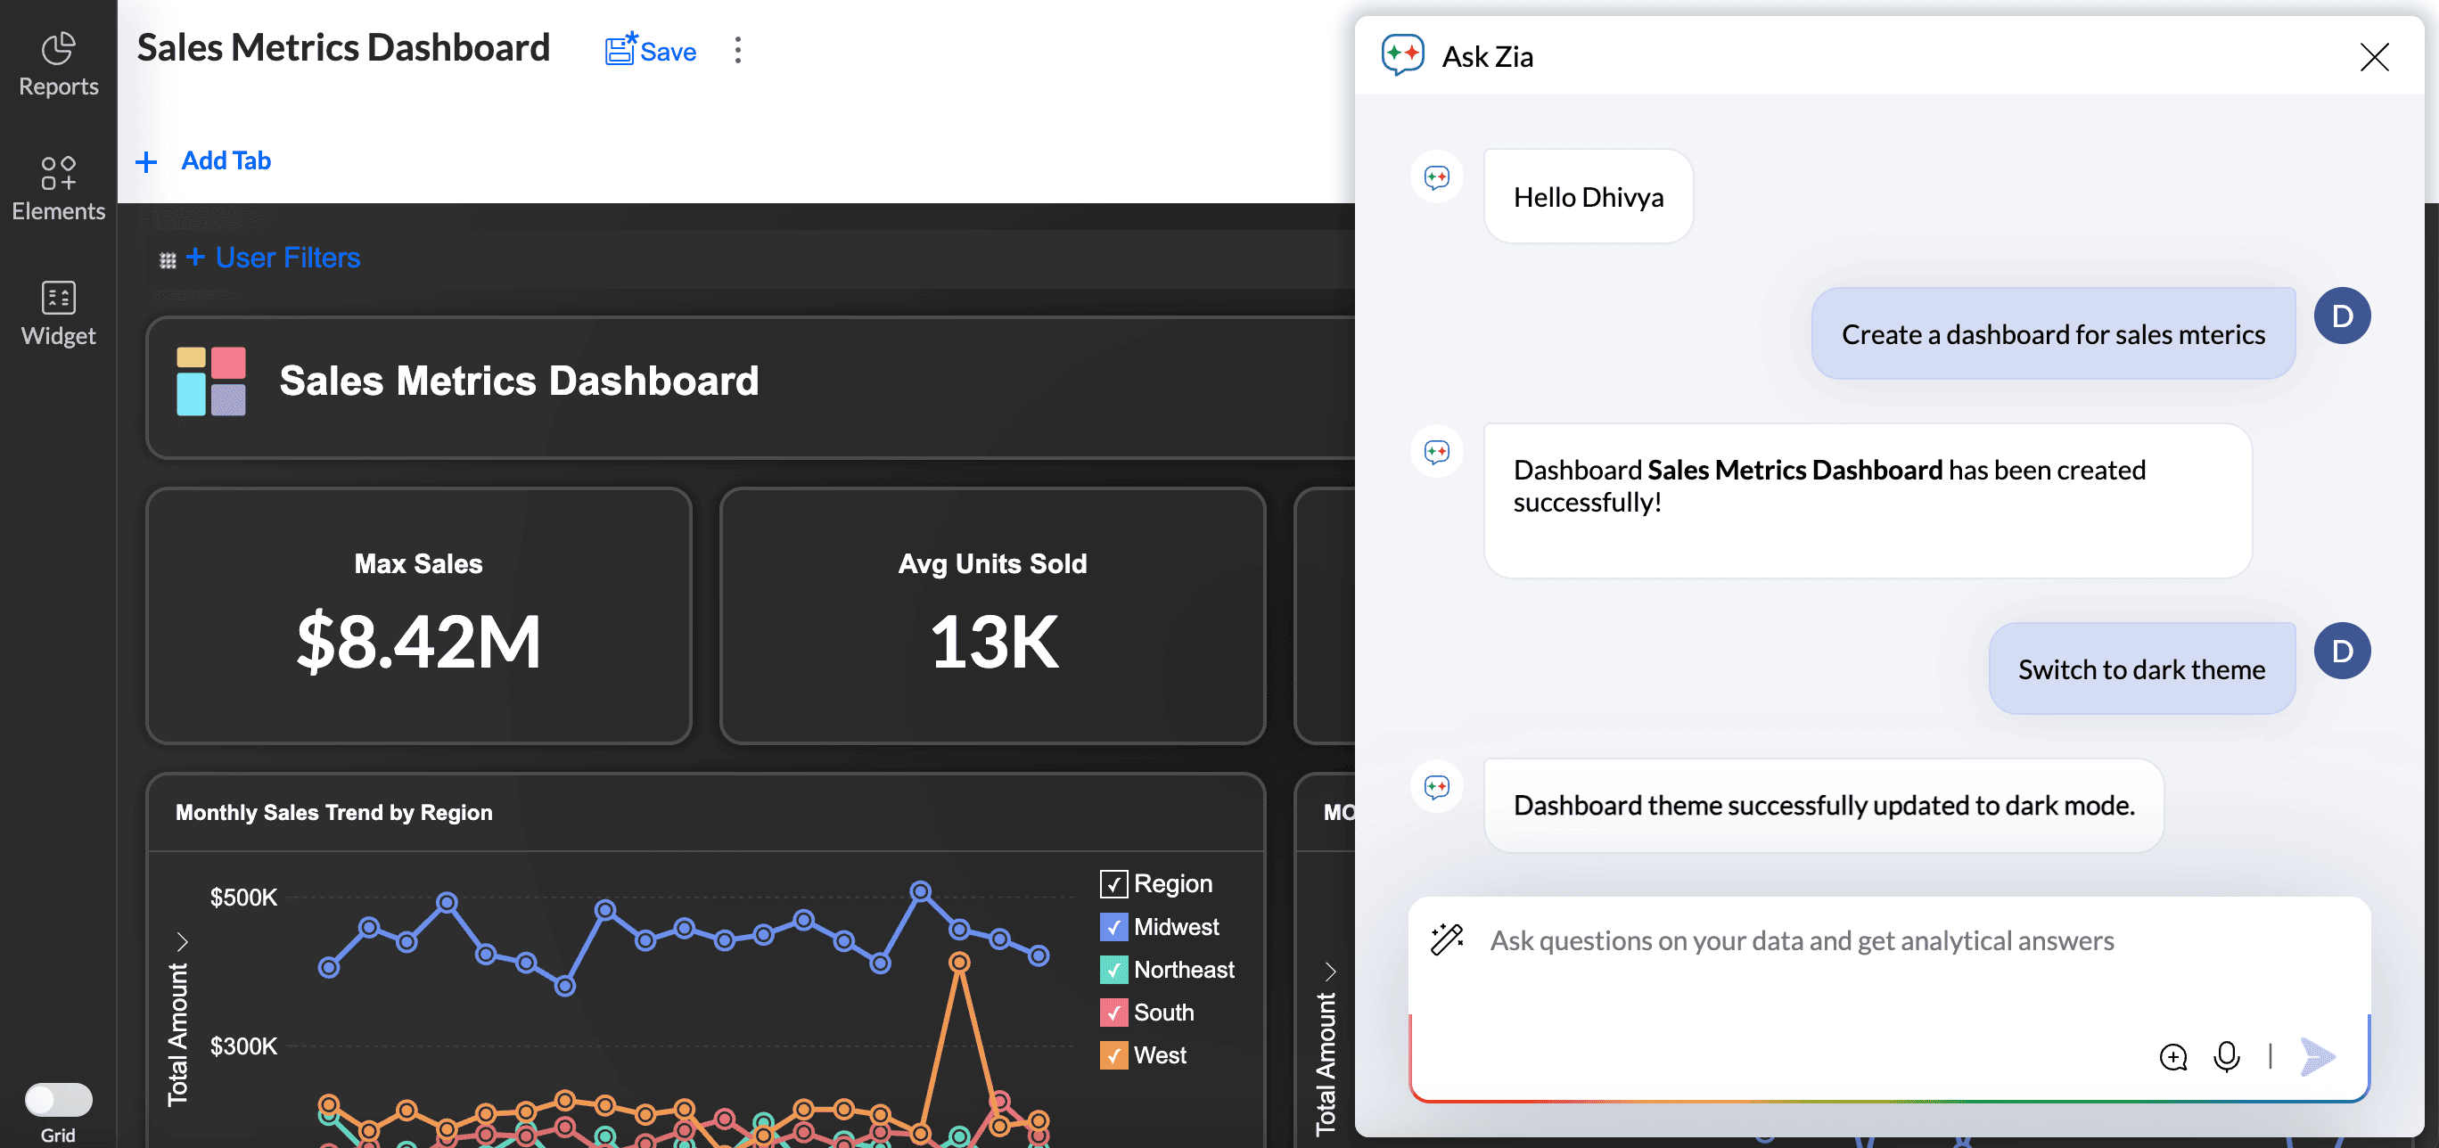Expand the Total Amount axis chevron
The height and width of the screenshot is (1148, 2439).
183,942
